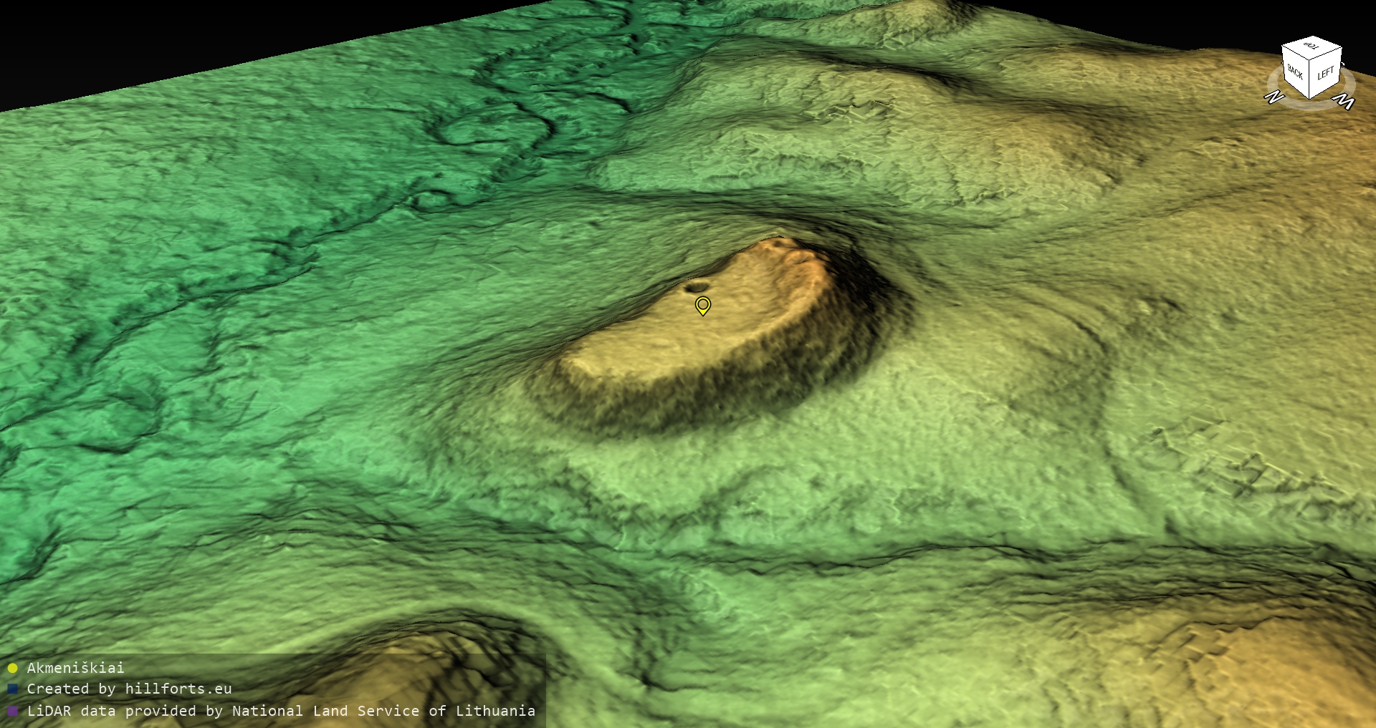Select the BACK face of the navigation cube
1376x728 pixels.
[x=1295, y=72]
